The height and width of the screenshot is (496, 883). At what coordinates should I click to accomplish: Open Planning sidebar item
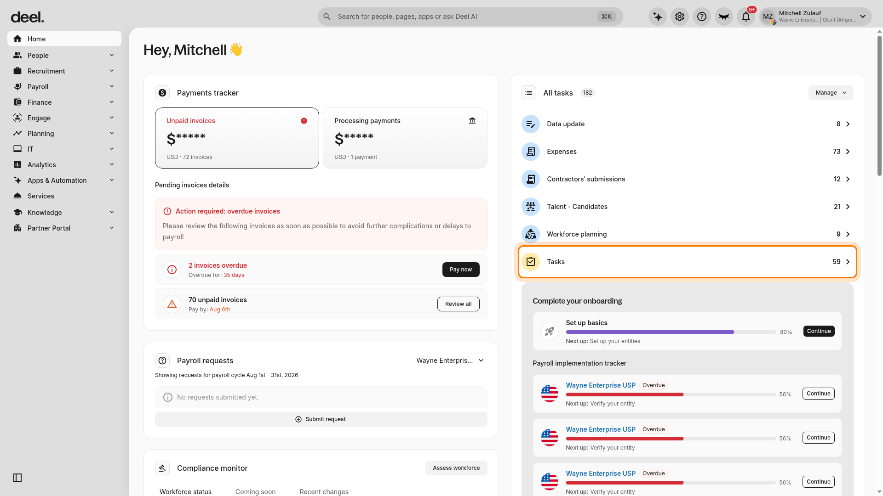point(64,133)
